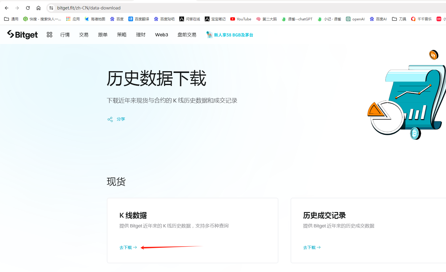Reload the page with the refresh icon
The image size is (446, 272).
point(28,8)
